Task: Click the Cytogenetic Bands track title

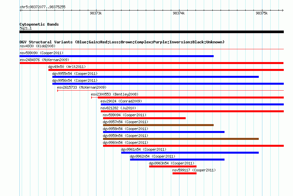Action: coord(39,24)
